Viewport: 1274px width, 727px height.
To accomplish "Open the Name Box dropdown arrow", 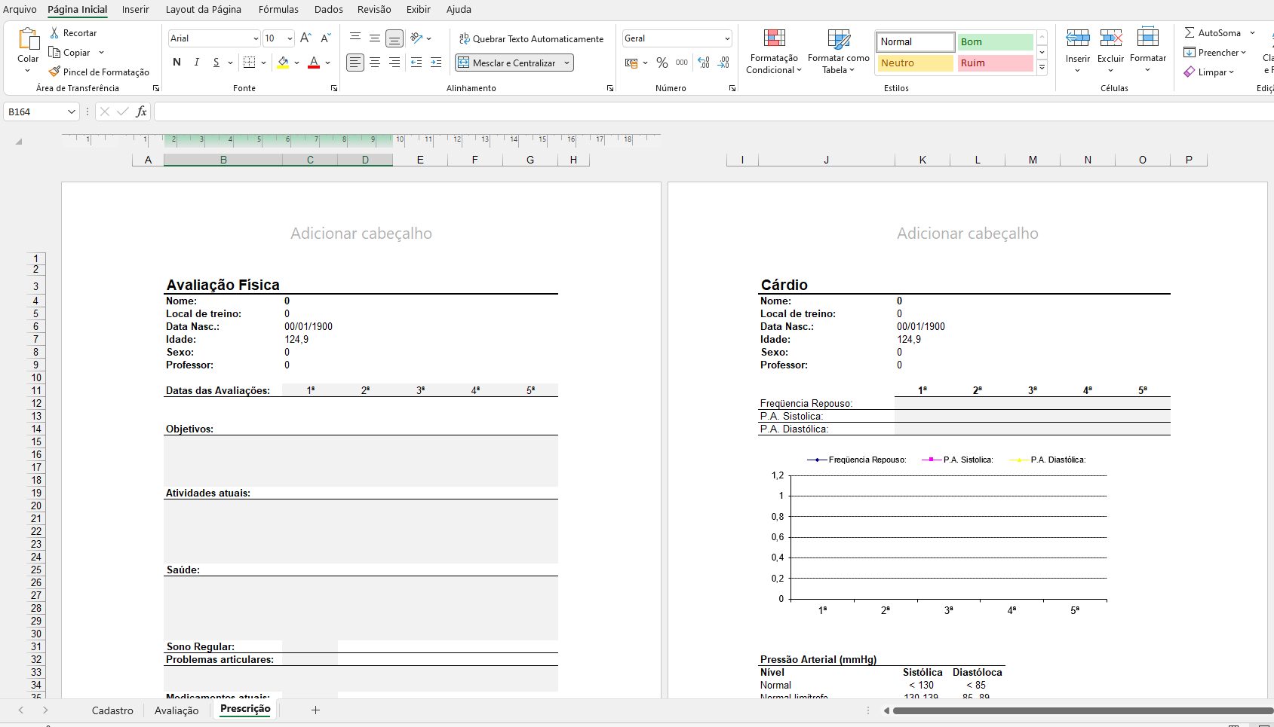I will [x=72, y=112].
